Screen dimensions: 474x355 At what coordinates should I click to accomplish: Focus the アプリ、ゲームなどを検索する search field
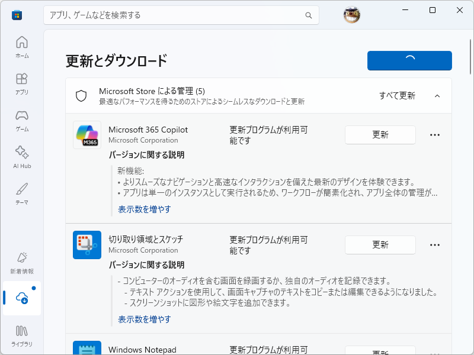click(181, 15)
